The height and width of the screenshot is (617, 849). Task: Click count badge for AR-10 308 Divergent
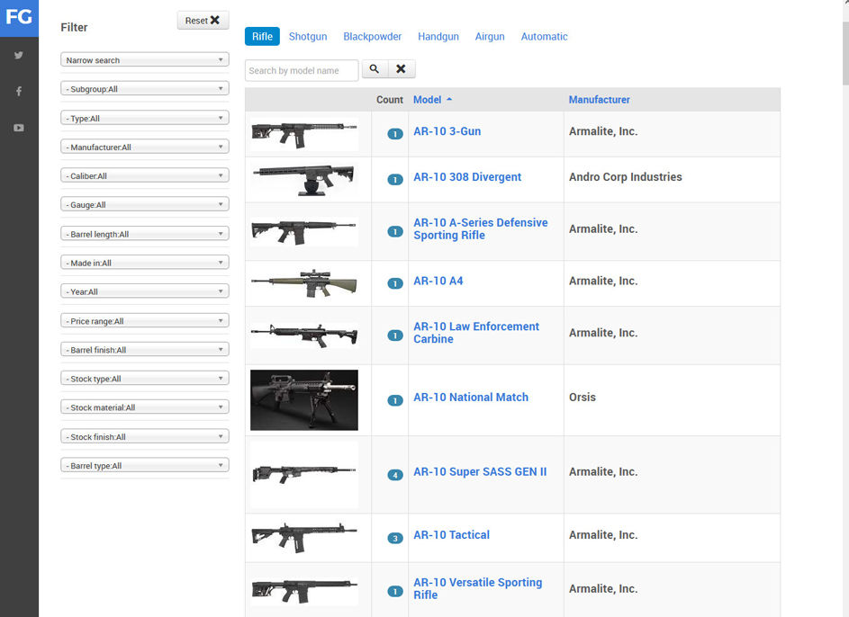395,180
